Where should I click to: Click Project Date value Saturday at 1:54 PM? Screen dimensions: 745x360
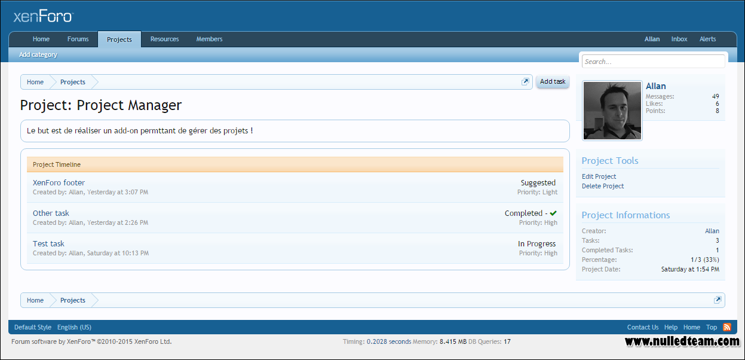[x=690, y=269]
